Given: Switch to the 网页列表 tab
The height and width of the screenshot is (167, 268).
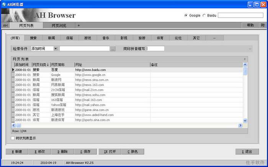Looking at the screenshot, I should [x=26, y=25].
